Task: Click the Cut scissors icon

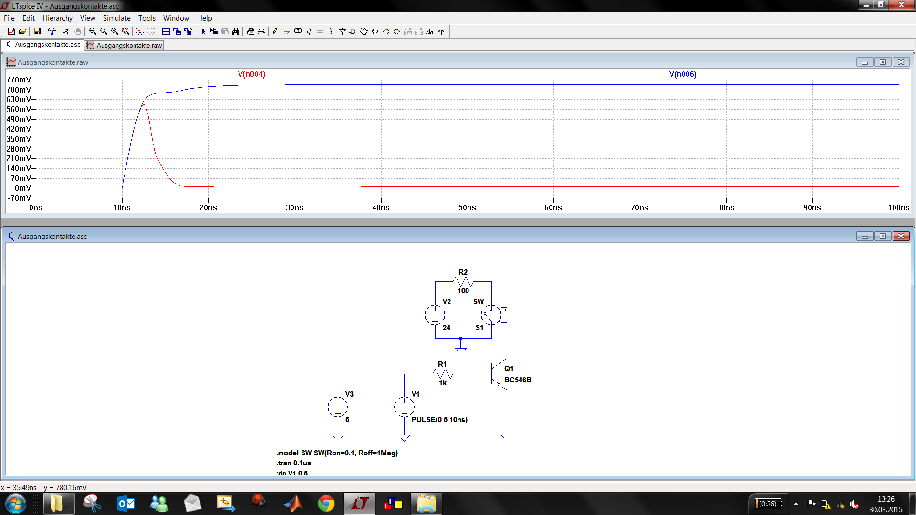Action: (x=203, y=31)
